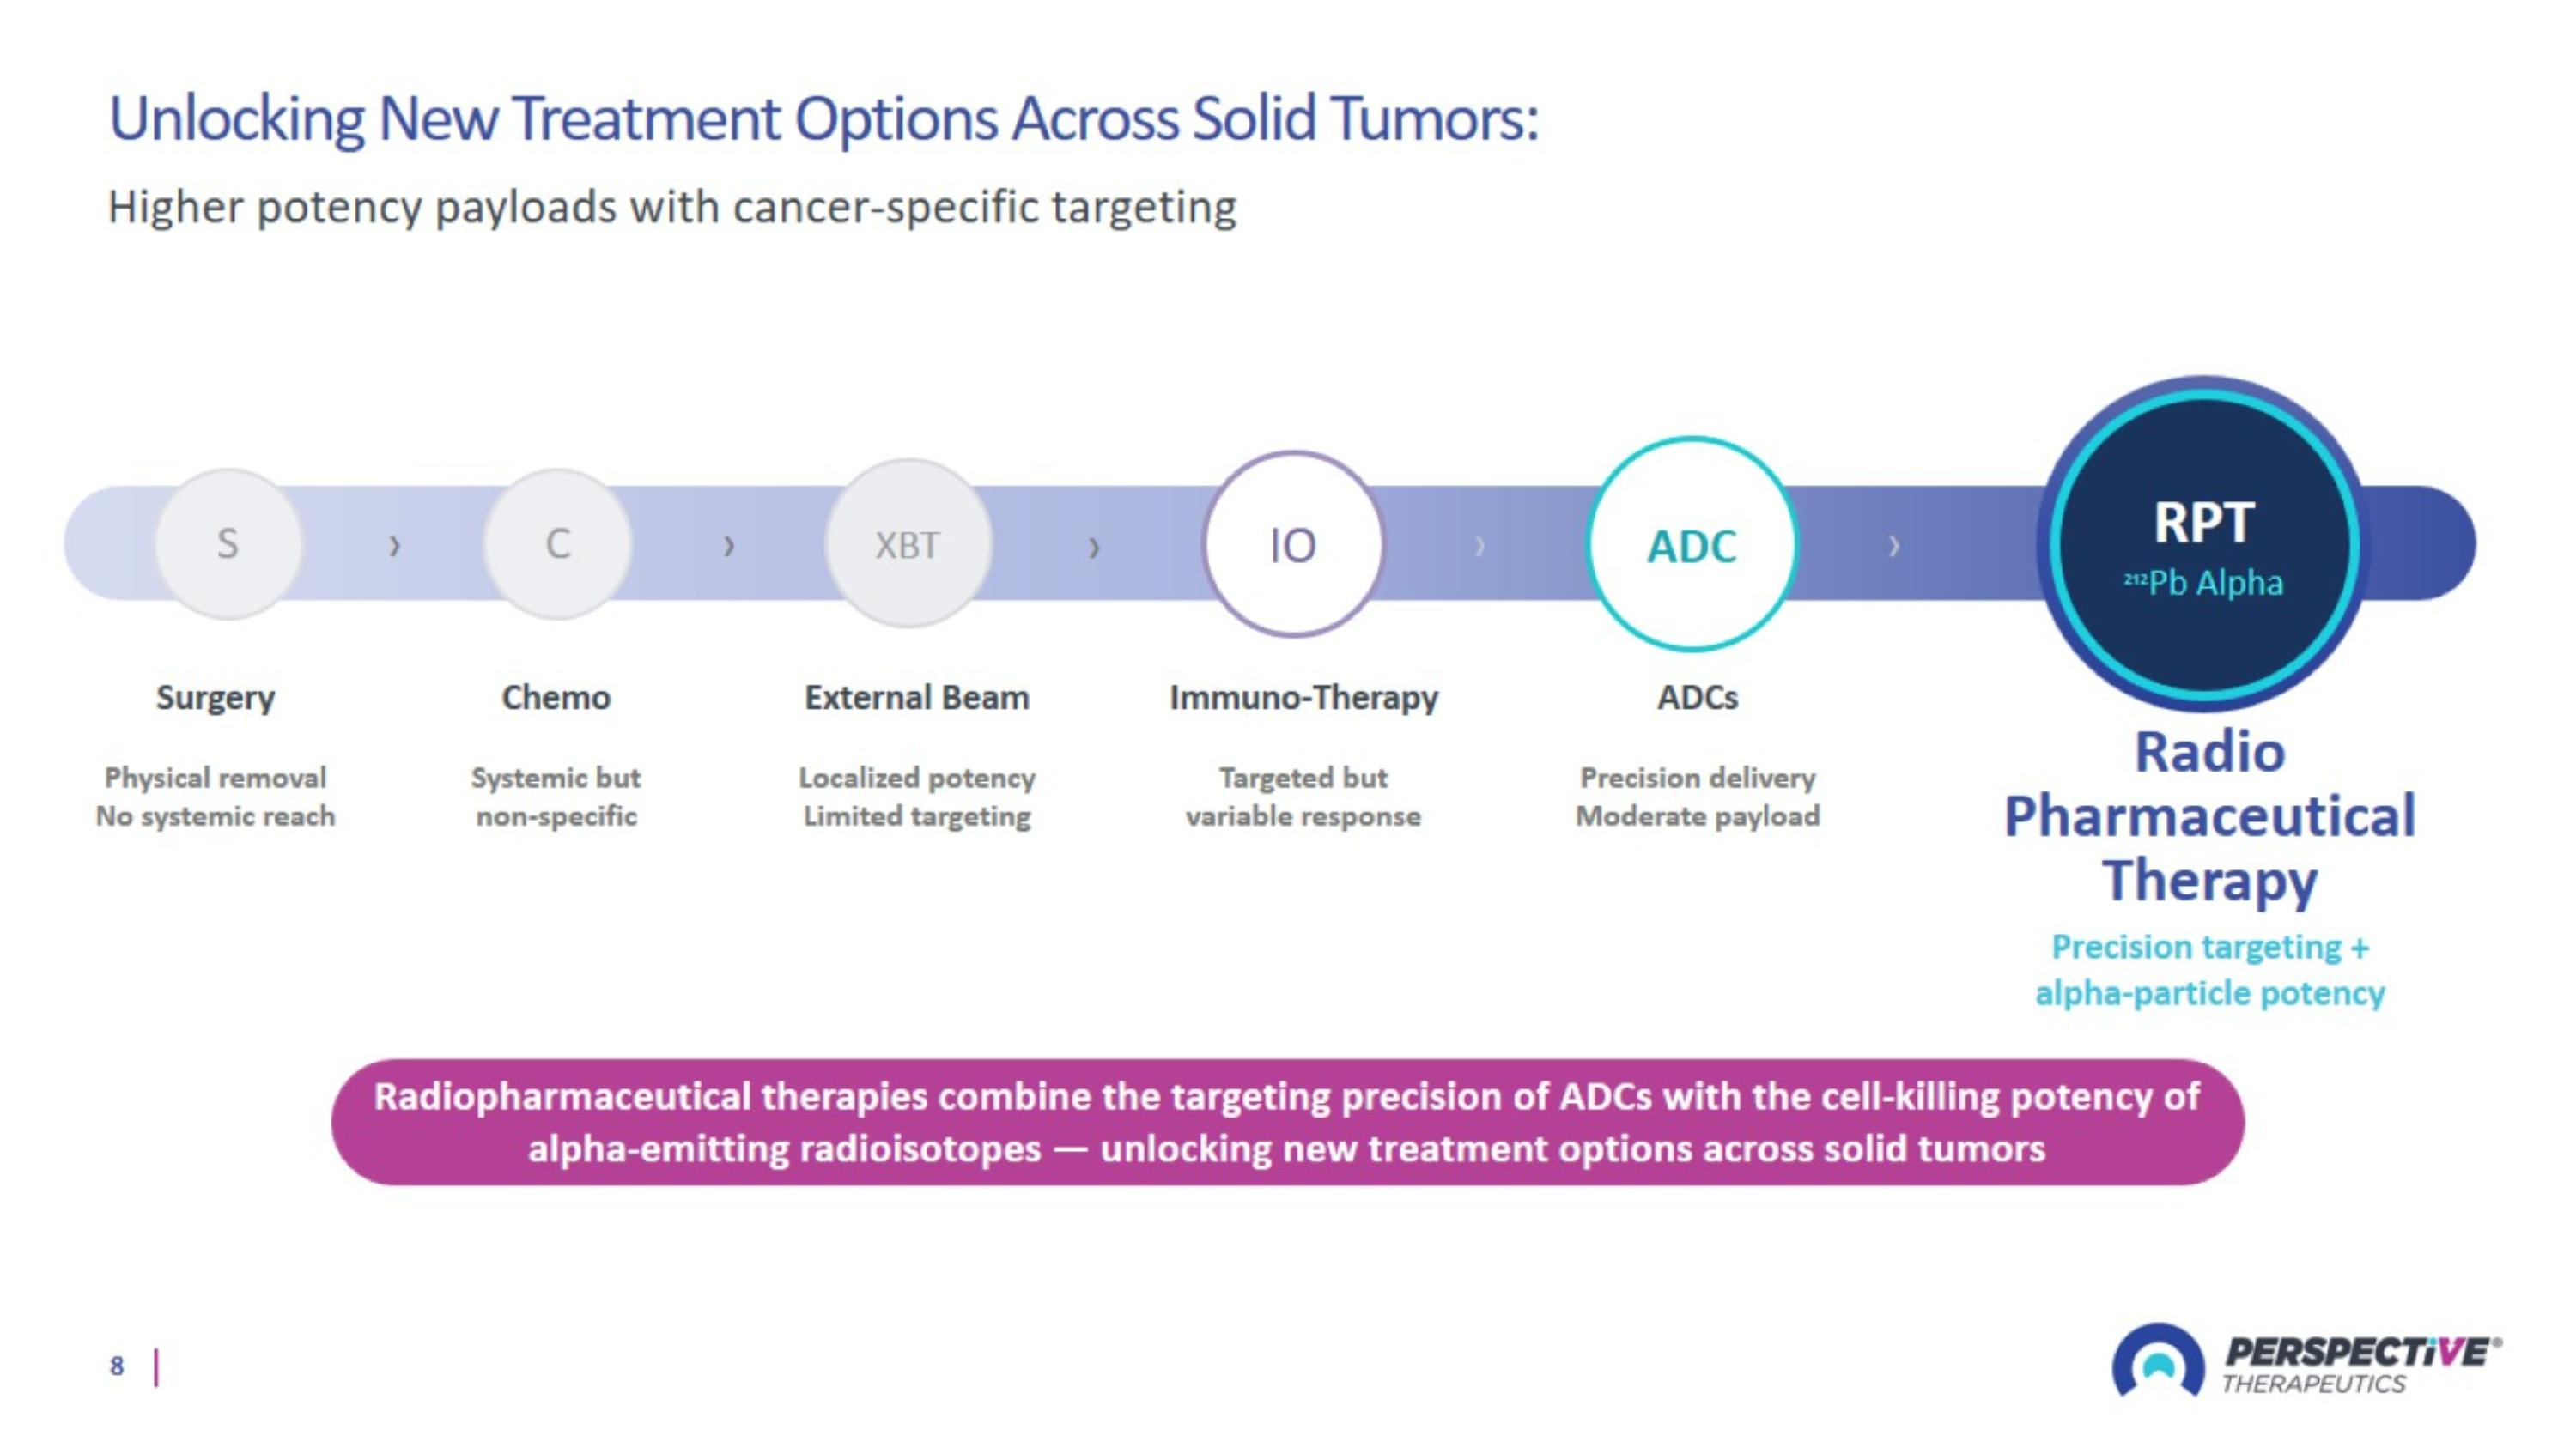Select the RPT 212Pb Alpha circle
2576x1448 pixels.
coord(2204,545)
